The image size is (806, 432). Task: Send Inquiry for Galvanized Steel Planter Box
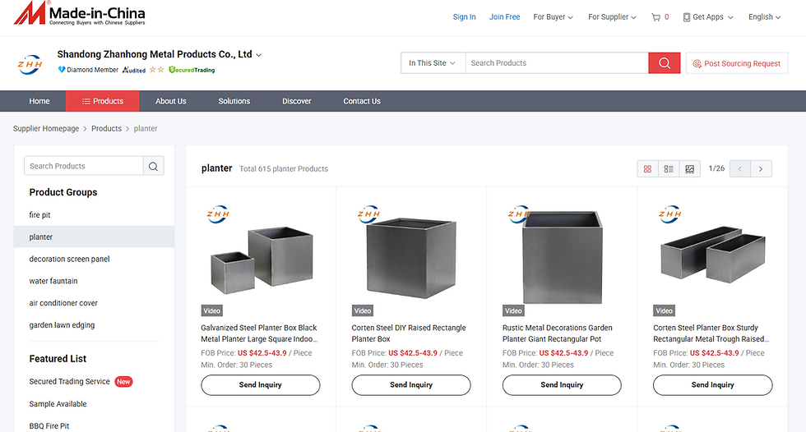point(260,384)
